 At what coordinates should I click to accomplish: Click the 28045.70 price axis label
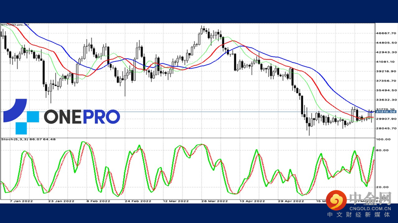386,128
